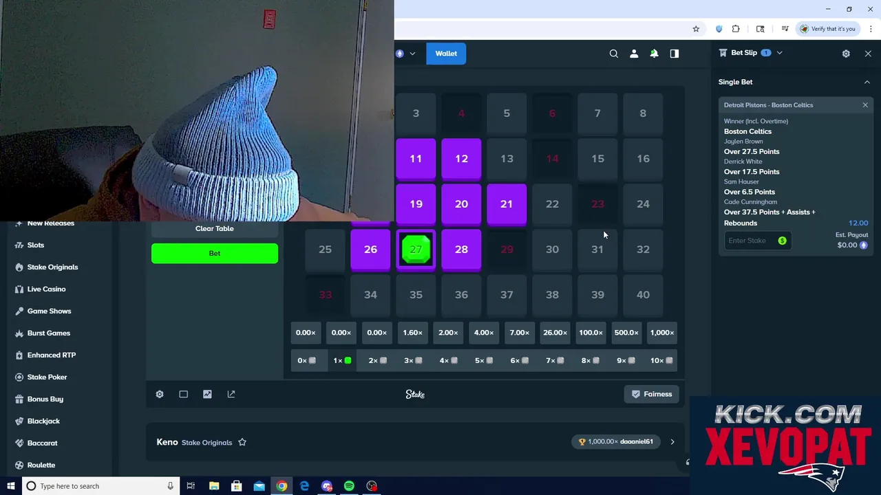Bookmark this page with the star icon

point(696,29)
